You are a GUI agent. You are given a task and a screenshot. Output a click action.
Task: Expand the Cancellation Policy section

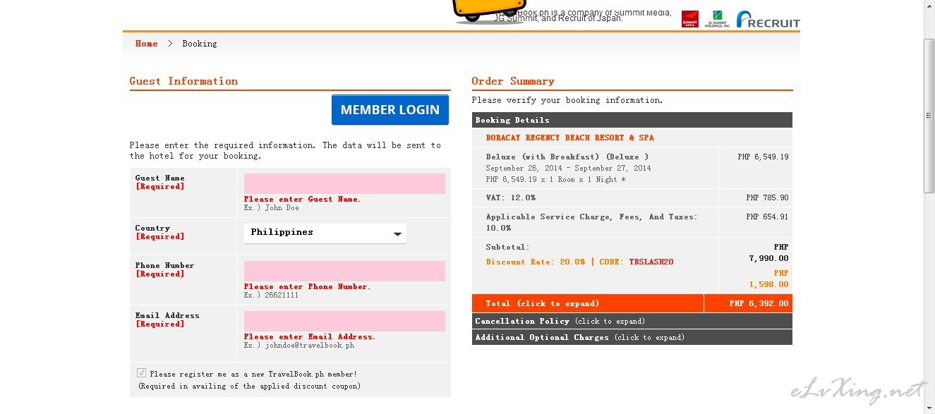(632, 321)
